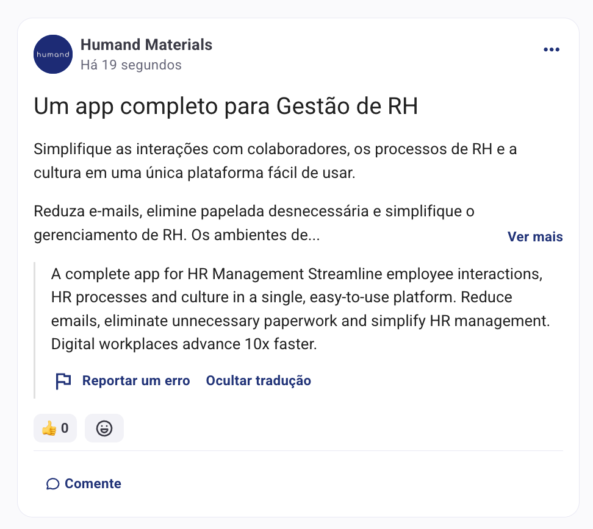This screenshot has height=529, width=593.
Task: Click the flag icon to report error
Action: 63,381
